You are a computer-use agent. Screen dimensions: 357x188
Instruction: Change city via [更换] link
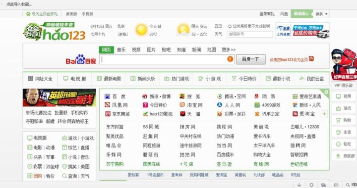click(122, 34)
